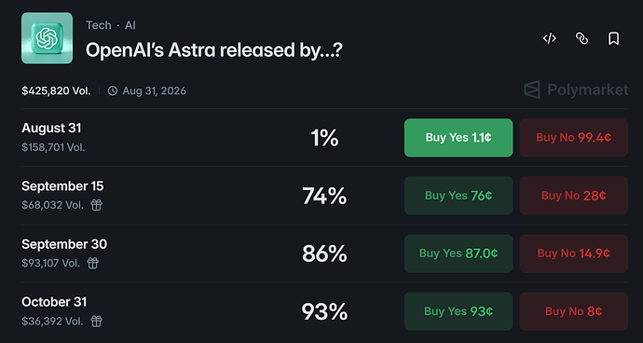Buy No 14.9¢ for September 30
The width and height of the screenshot is (643, 343).
pyautogui.click(x=574, y=254)
